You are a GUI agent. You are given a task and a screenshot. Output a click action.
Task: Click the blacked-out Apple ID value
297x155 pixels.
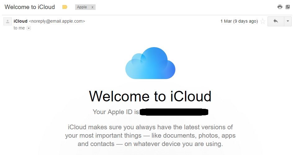coord(174,112)
